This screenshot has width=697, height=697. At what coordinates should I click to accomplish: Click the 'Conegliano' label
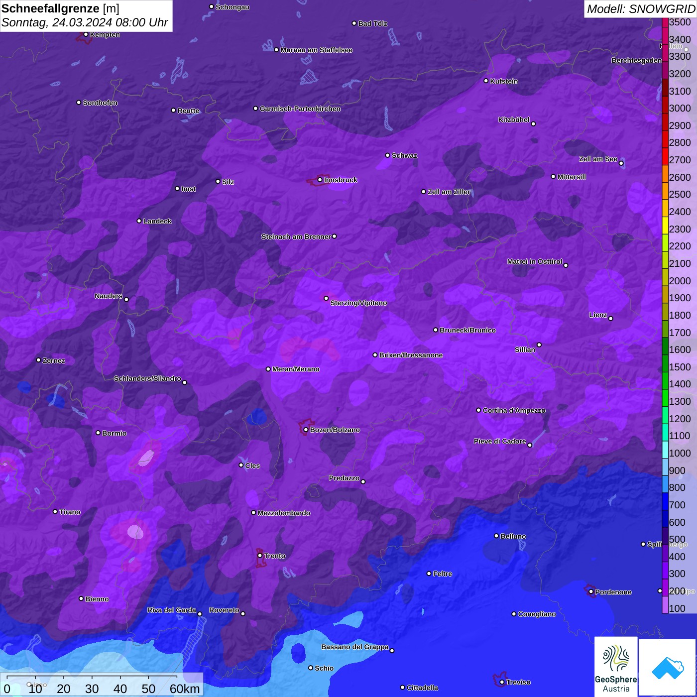tap(537, 614)
